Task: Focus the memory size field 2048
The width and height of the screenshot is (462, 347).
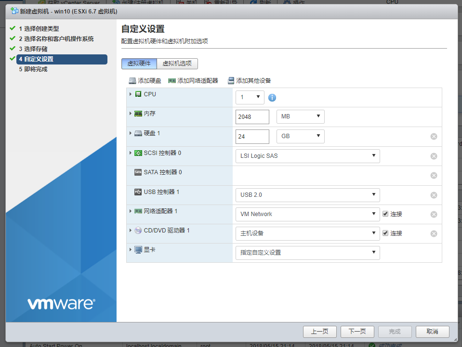Action: (x=252, y=117)
